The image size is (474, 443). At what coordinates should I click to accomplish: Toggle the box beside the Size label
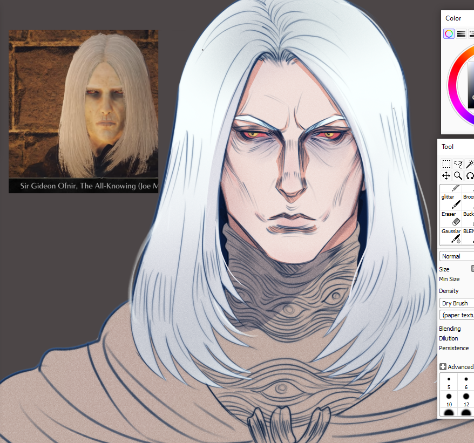(x=472, y=268)
